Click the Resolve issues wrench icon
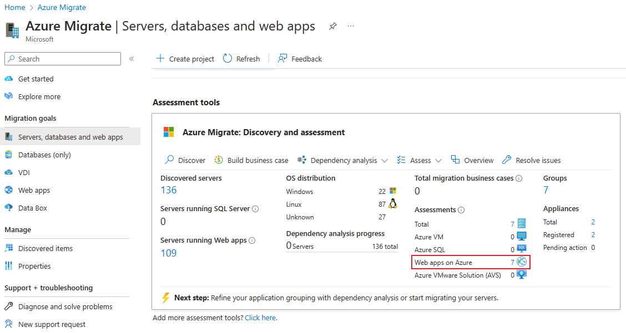The image size is (626, 333). coord(506,160)
